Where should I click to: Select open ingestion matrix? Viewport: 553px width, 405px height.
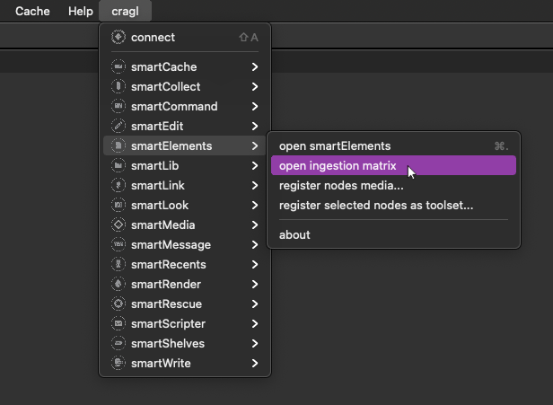click(x=338, y=166)
